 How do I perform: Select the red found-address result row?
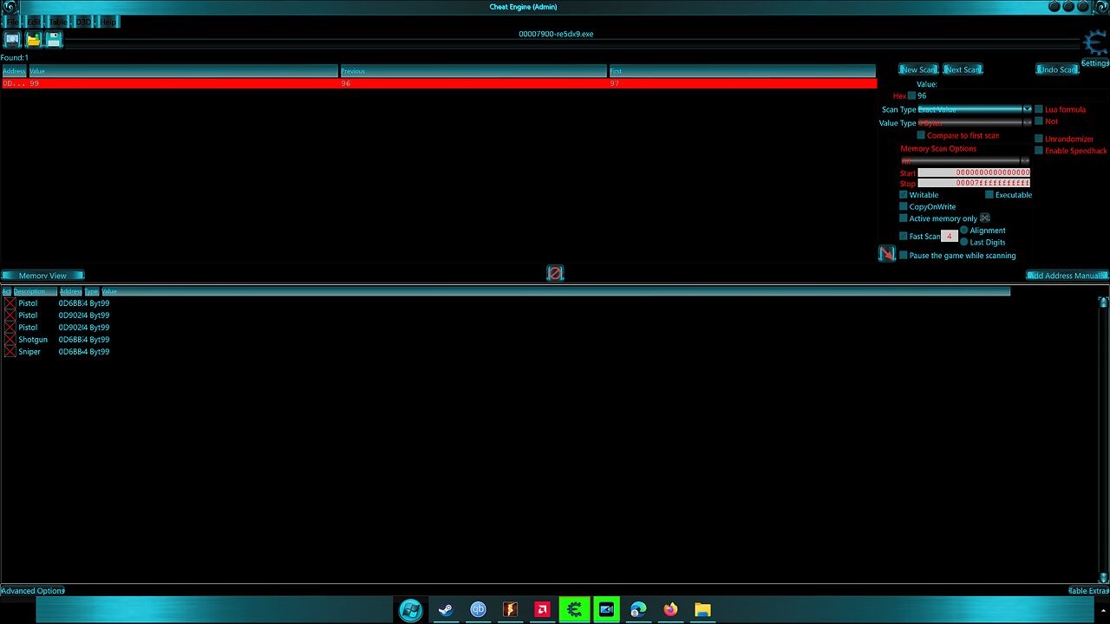pyautogui.click(x=439, y=84)
